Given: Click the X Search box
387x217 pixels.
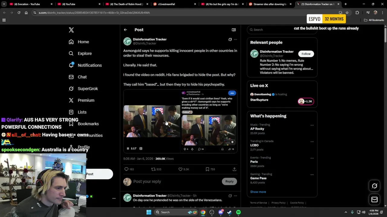Looking at the screenshot, I should tap(282, 30).
